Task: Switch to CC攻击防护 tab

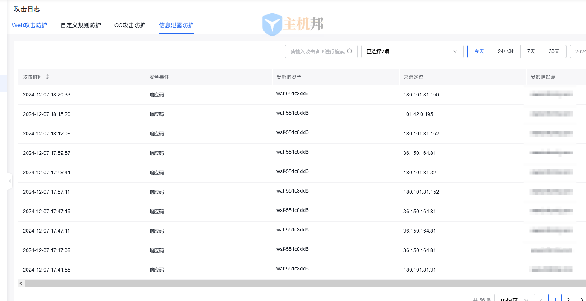Action: pyautogui.click(x=130, y=25)
